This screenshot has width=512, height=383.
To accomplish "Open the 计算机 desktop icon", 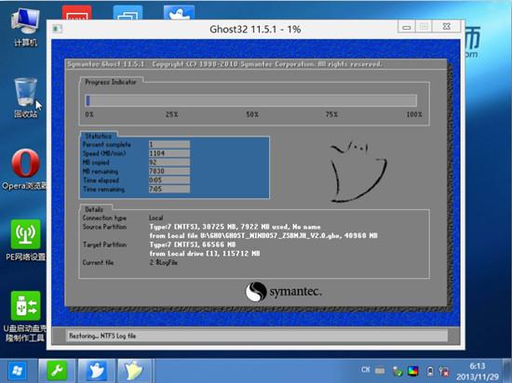I will [x=25, y=27].
